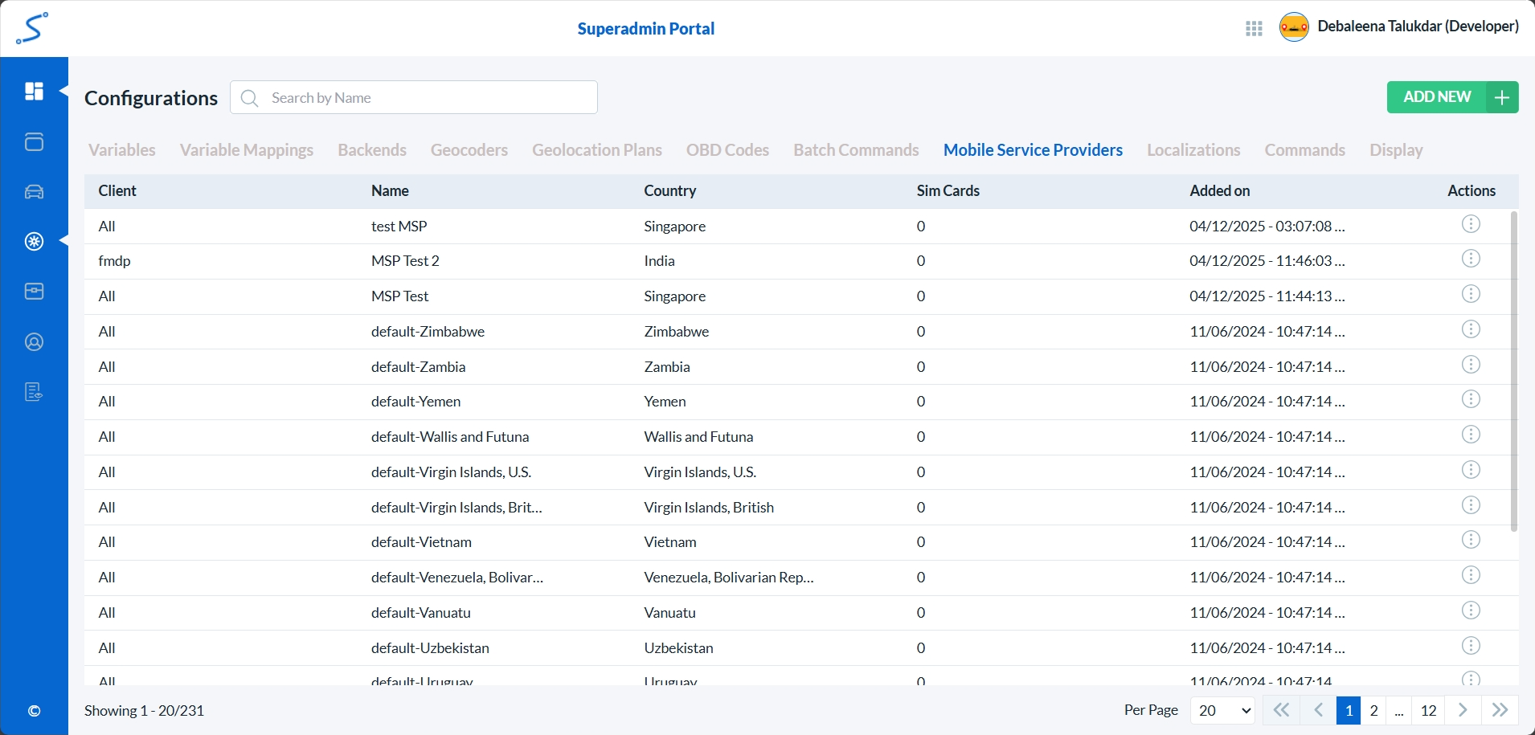
Task: Open the user account icon in sidebar
Action: (34, 342)
